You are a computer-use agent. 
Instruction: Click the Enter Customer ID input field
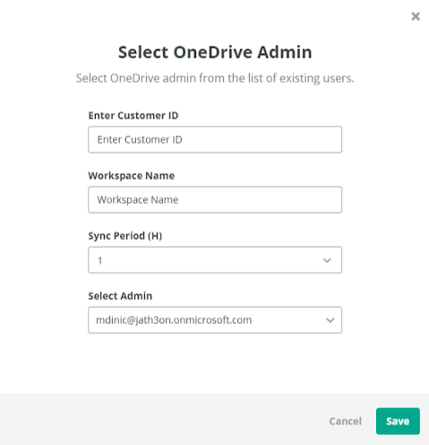pyautogui.click(x=215, y=140)
